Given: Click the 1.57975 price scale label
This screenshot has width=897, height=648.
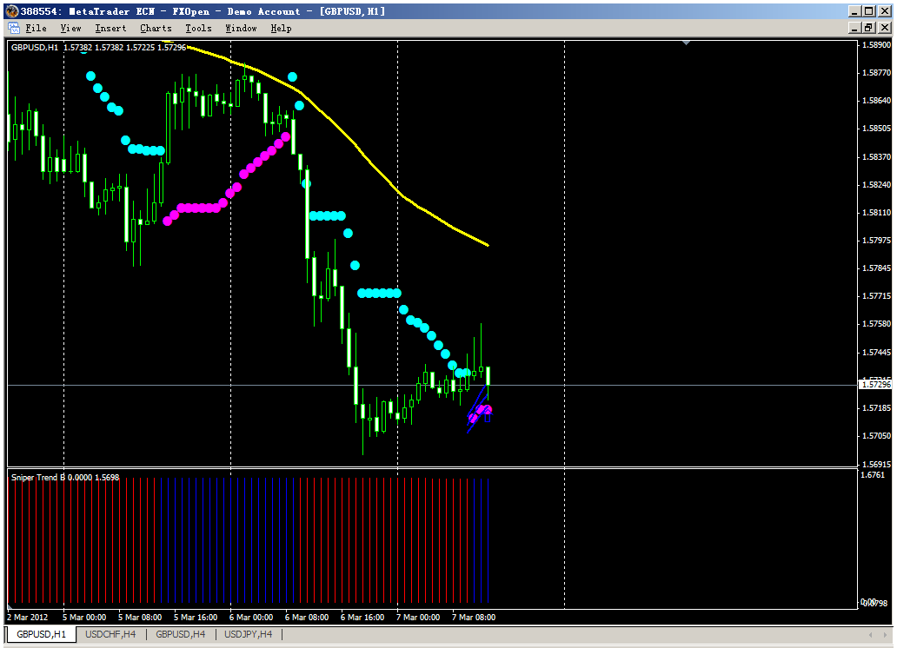Looking at the screenshot, I should coord(876,241).
